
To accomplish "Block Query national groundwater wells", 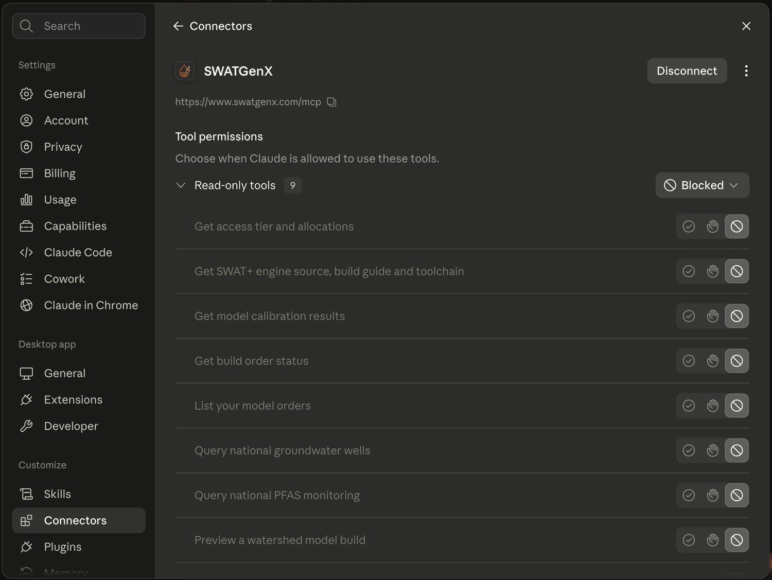I will coord(736,450).
